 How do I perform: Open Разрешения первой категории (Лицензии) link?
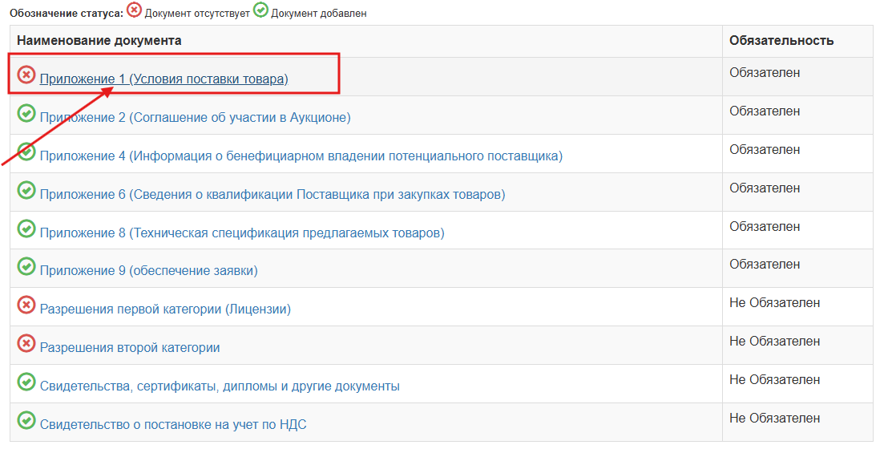click(x=165, y=309)
